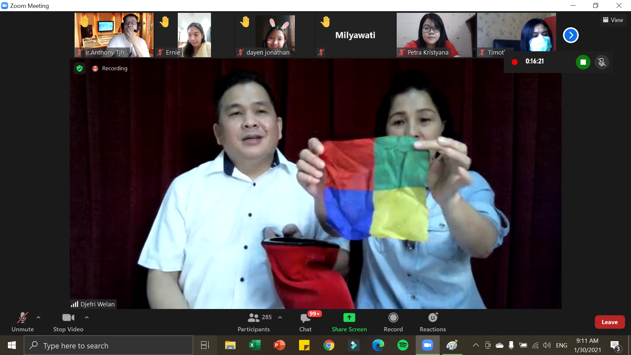The height and width of the screenshot is (355, 631).
Task: Open meeting encryption shield info
Action: pyautogui.click(x=80, y=68)
